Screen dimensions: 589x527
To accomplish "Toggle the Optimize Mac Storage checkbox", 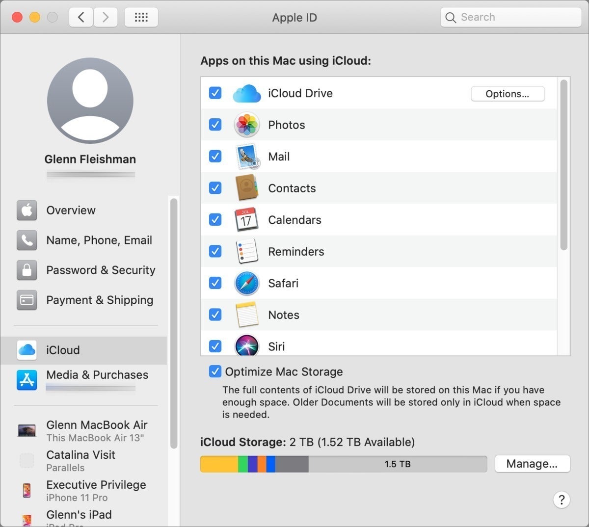I will pyautogui.click(x=215, y=371).
